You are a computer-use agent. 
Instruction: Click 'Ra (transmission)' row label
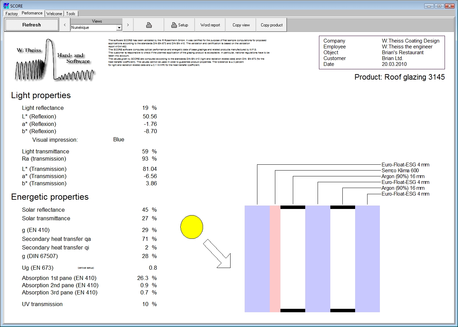[x=44, y=159]
